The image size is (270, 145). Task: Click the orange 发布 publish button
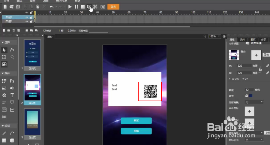113,7
